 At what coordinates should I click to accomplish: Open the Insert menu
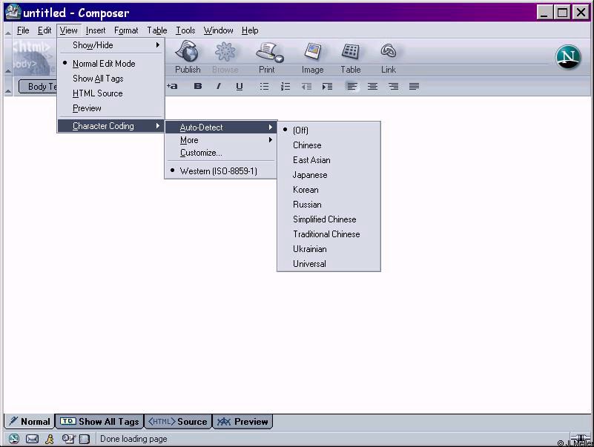(96, 30)
